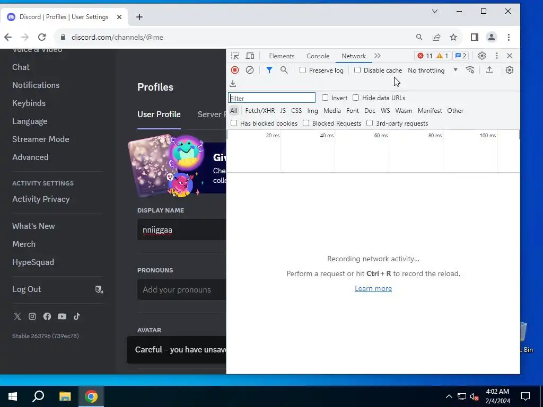Open Activity Privacy settings

click(41, 199)
